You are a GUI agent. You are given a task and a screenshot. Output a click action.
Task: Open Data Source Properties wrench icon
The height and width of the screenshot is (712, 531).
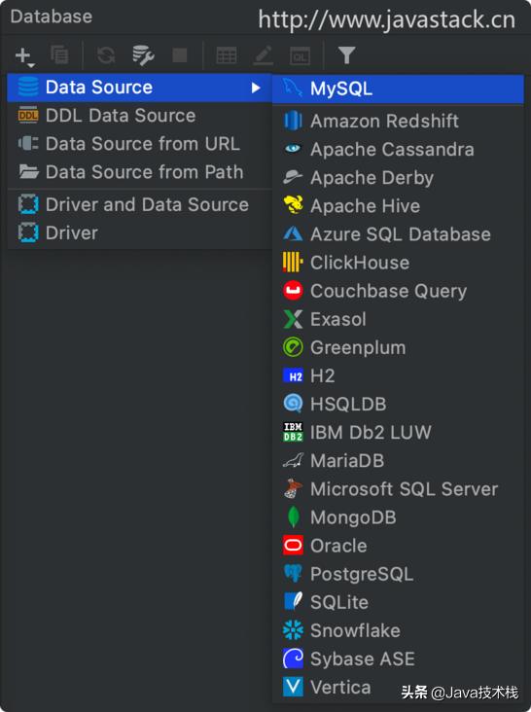[143, 55]
